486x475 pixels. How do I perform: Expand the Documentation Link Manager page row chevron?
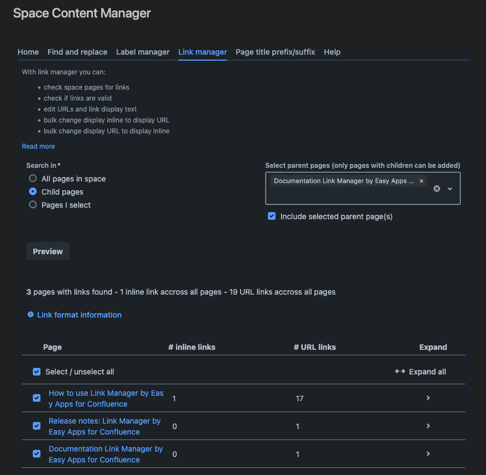tap(429, 454)
